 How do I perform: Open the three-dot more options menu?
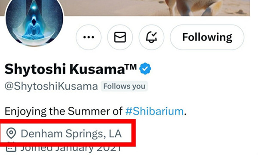click(89, 37)
